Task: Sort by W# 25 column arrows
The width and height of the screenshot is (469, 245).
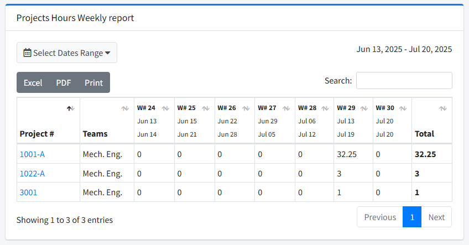Action: [206, 108]
